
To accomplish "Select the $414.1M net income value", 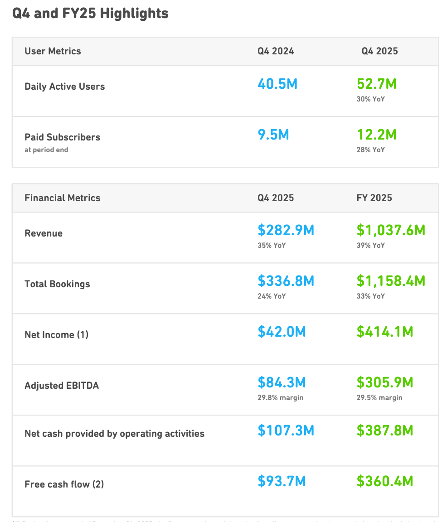I will (x=384, y=332).
